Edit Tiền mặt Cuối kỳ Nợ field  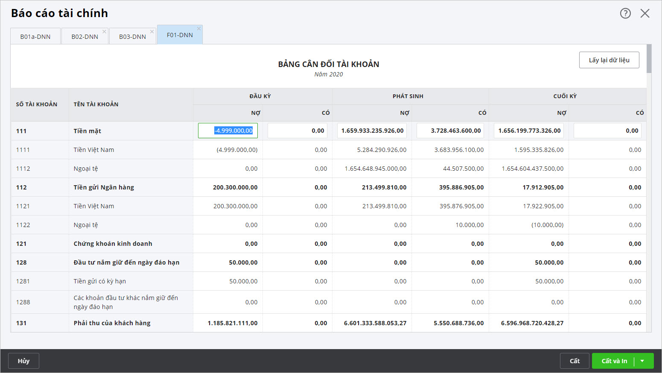tap(529, 131)
